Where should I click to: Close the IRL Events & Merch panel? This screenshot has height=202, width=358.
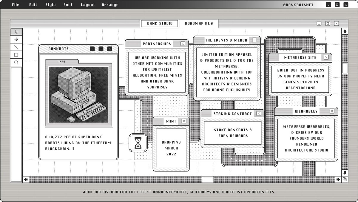click(x=254, y=40)
